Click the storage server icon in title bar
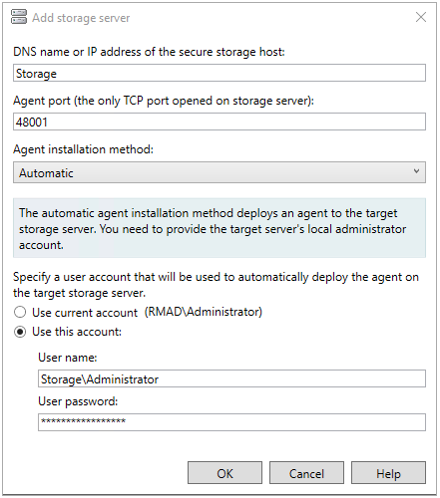This screenshot has height=498, width=440. tap(19, 17)
